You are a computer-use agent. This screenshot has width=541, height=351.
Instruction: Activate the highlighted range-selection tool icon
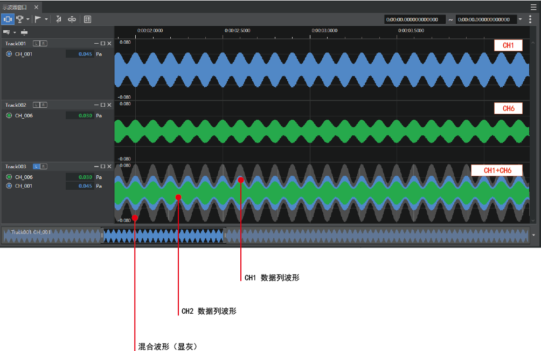(x=8, y=19)
